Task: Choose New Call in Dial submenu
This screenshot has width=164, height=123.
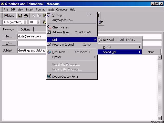Action: [120, 40]
